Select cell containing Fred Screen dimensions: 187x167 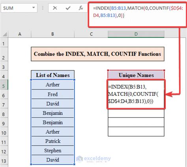pyautogui.click(x=53, y=94)
